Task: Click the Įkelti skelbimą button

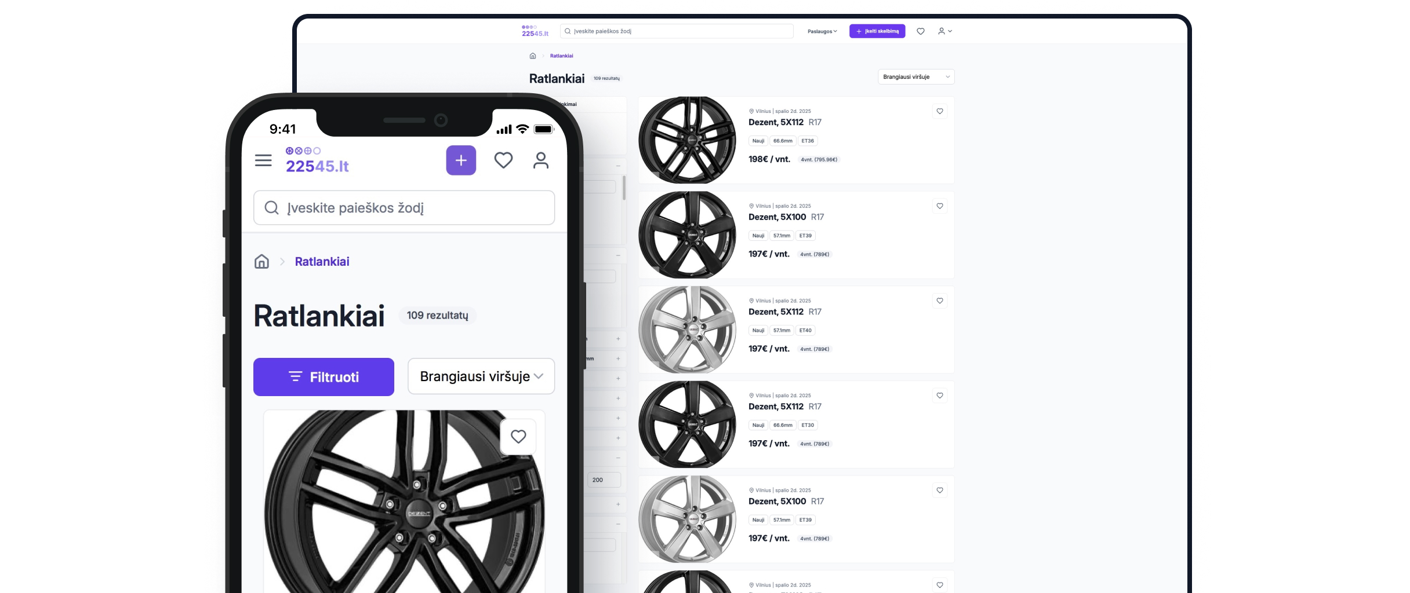Action: [x=877, y=31]
